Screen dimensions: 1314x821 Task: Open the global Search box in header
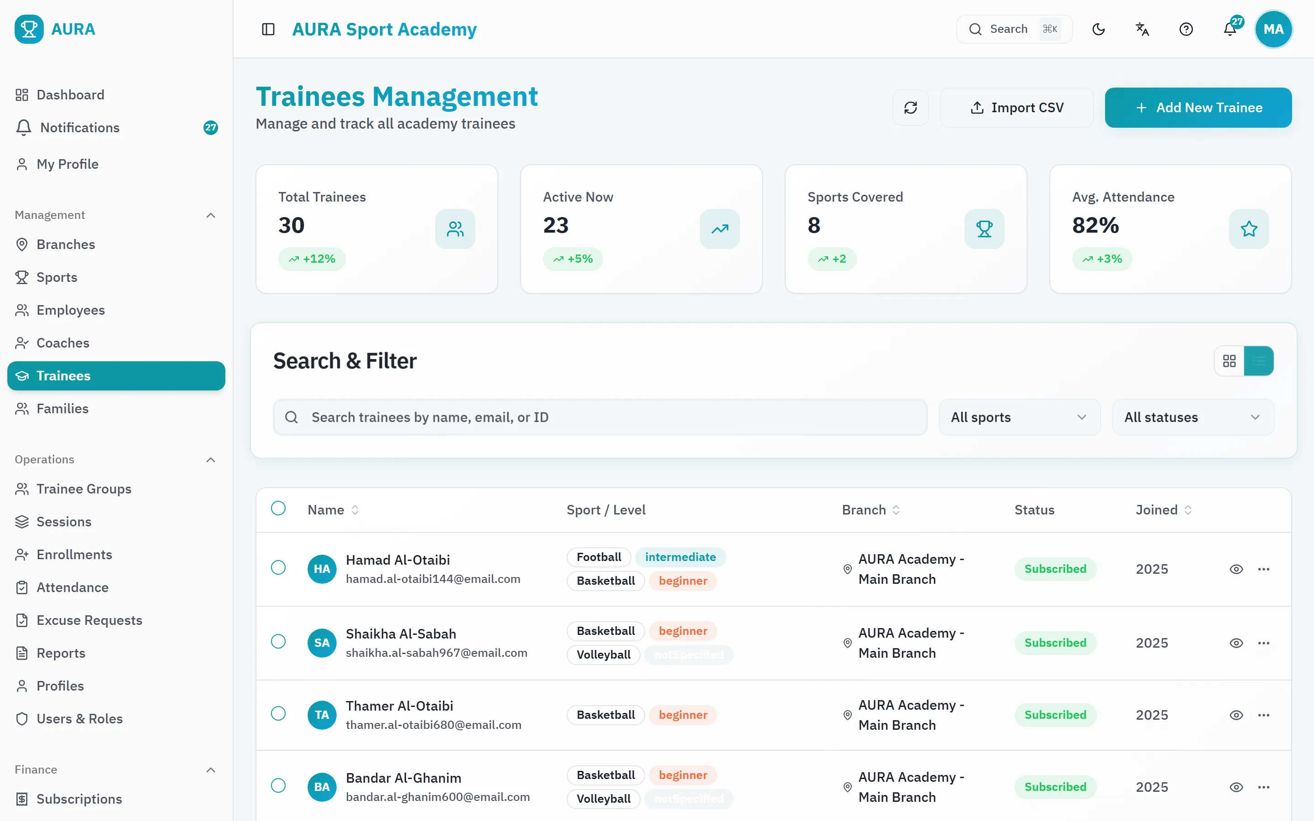[x=1014, y=29]
